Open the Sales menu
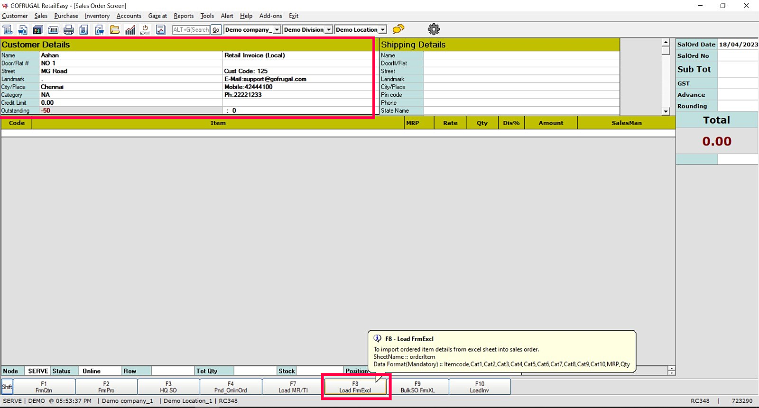The height and width of the screenshot is (408, 759). (x=41, y=16)
